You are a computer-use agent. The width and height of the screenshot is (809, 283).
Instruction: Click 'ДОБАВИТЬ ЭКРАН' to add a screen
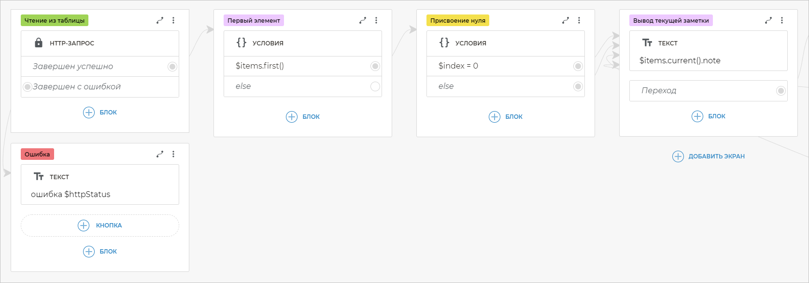[709, 156]
